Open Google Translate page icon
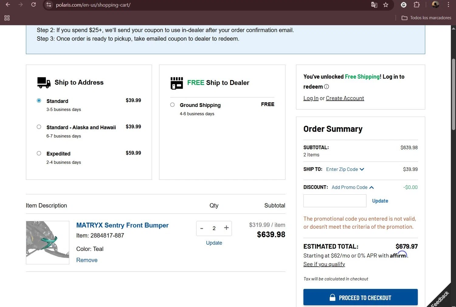 pos(374,5)
